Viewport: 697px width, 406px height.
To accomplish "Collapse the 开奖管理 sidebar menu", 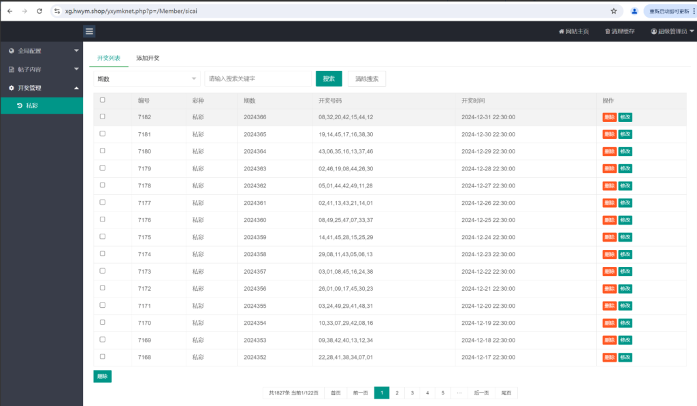I will [42, 88].
